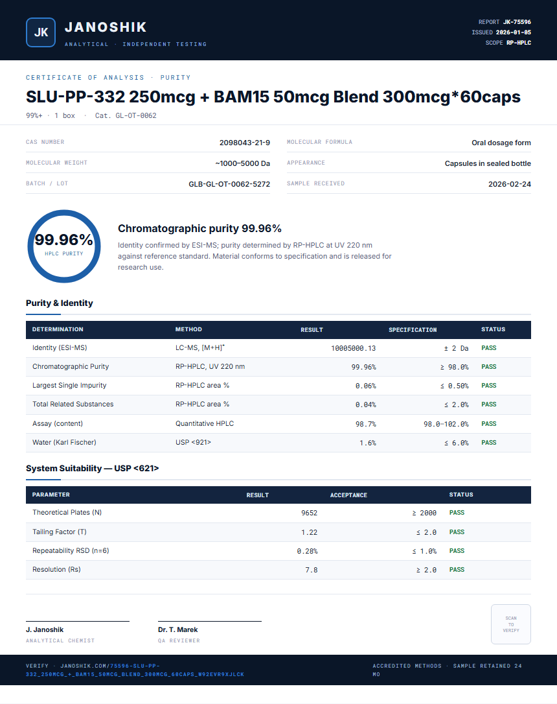
Task: Click the 0.06% impurity result
Action: 365,386
